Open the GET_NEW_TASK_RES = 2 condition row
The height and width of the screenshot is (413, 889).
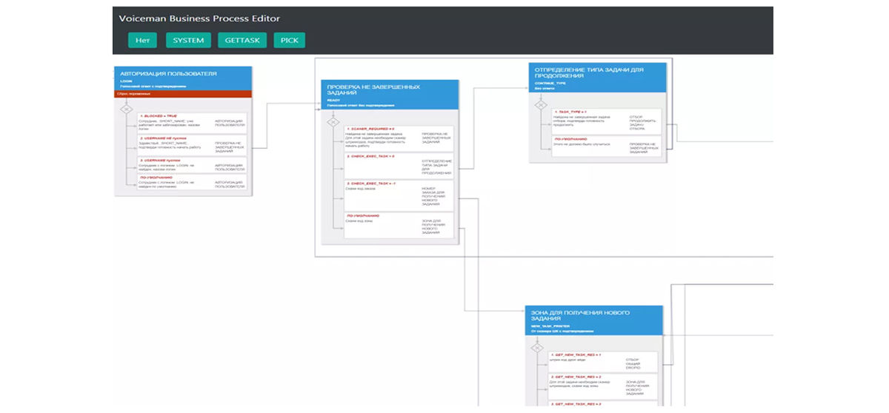click(x=603, y=385)
